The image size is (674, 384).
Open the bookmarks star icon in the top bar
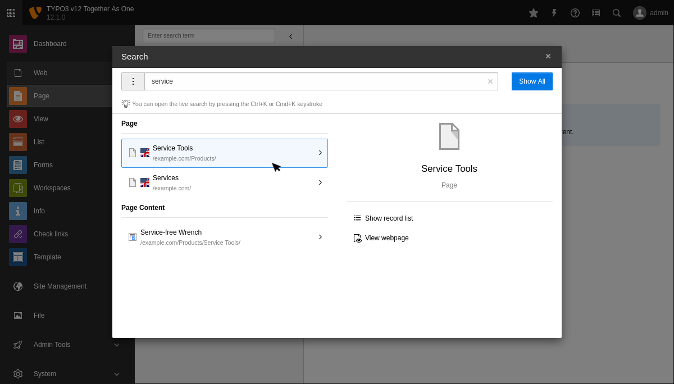pos(533,12)
